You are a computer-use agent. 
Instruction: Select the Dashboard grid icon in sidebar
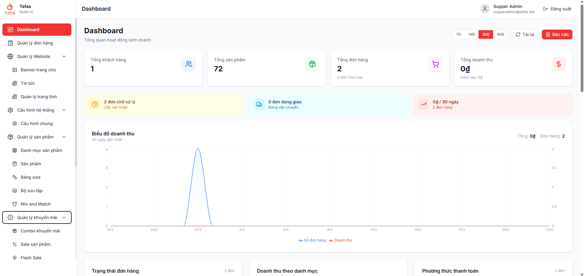point(11,29)
